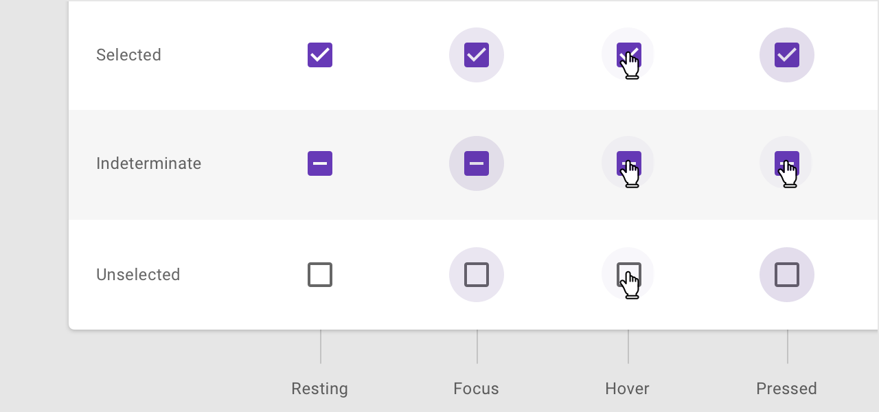Click the "Hover" column label
The width and height of the screenshot is (879, 412).
(x=627, y=389)
